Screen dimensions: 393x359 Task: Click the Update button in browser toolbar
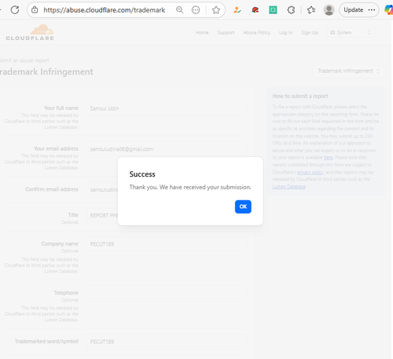(x=358, y=10)
